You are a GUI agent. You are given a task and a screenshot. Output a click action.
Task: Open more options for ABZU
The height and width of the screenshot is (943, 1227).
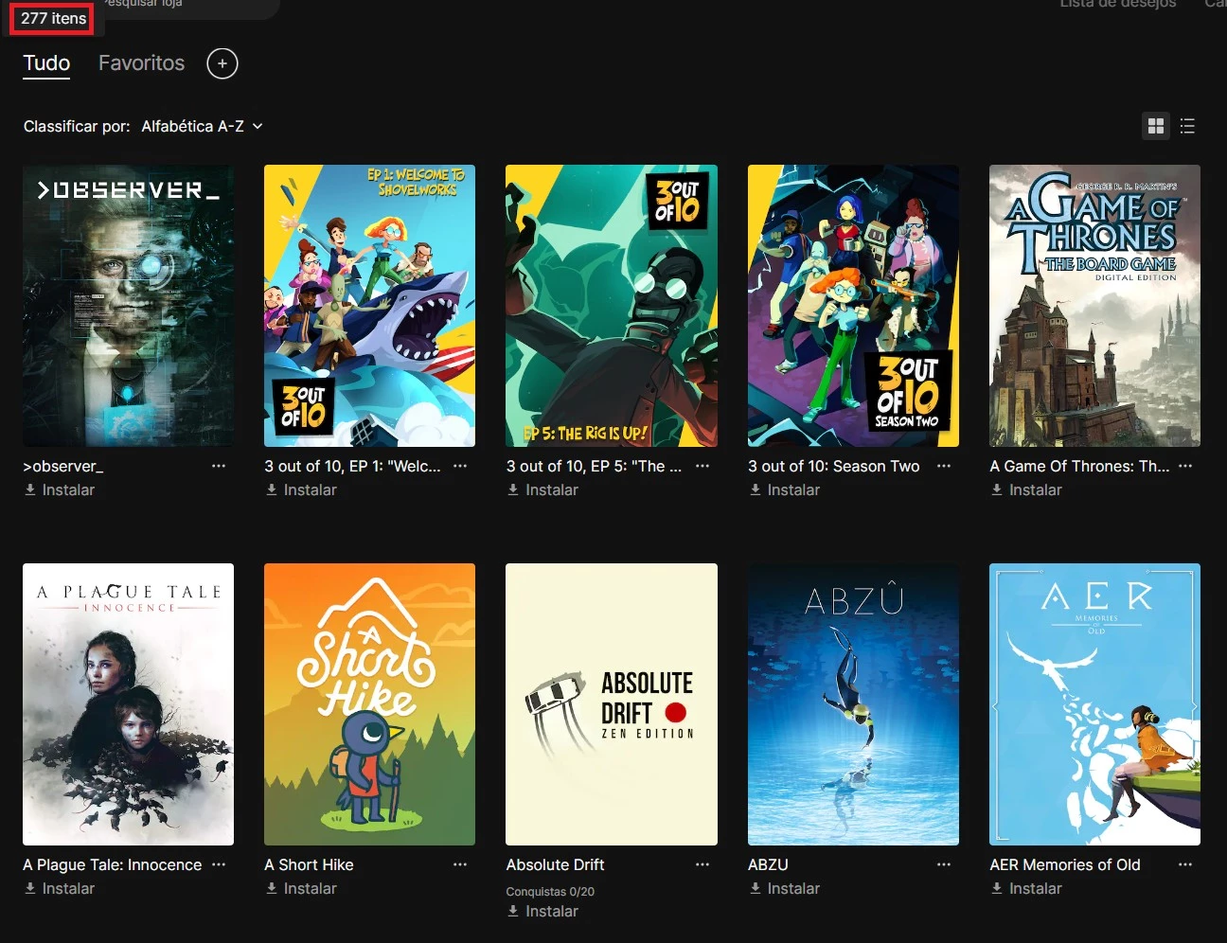[x=944, y=864]
